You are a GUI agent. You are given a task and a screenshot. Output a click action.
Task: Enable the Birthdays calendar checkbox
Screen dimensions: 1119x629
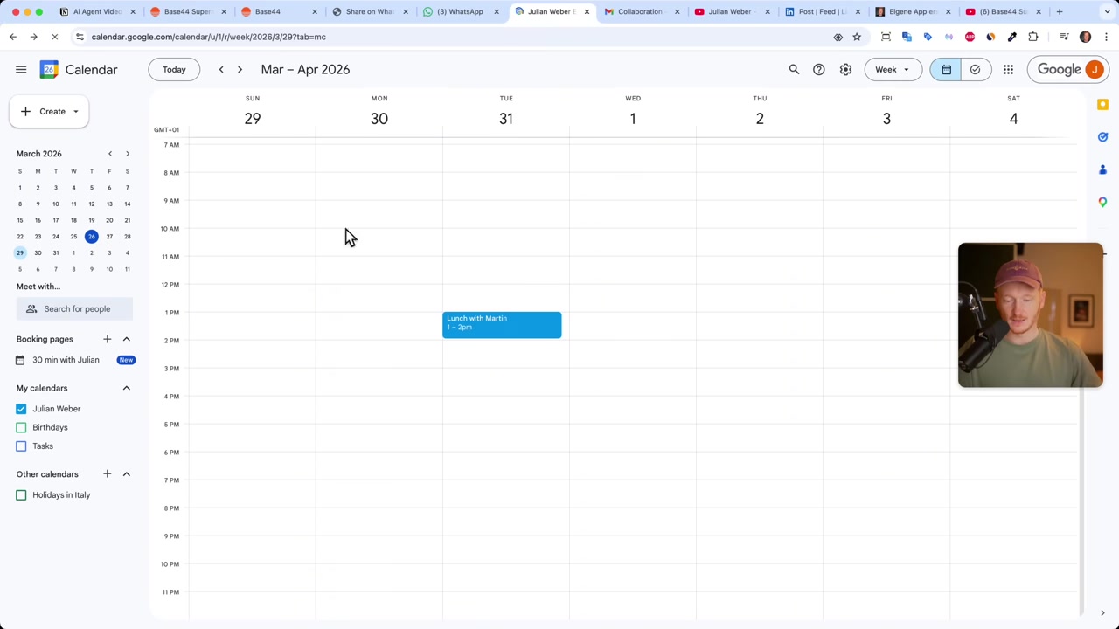pyautogui.click(x=21, y=427)
